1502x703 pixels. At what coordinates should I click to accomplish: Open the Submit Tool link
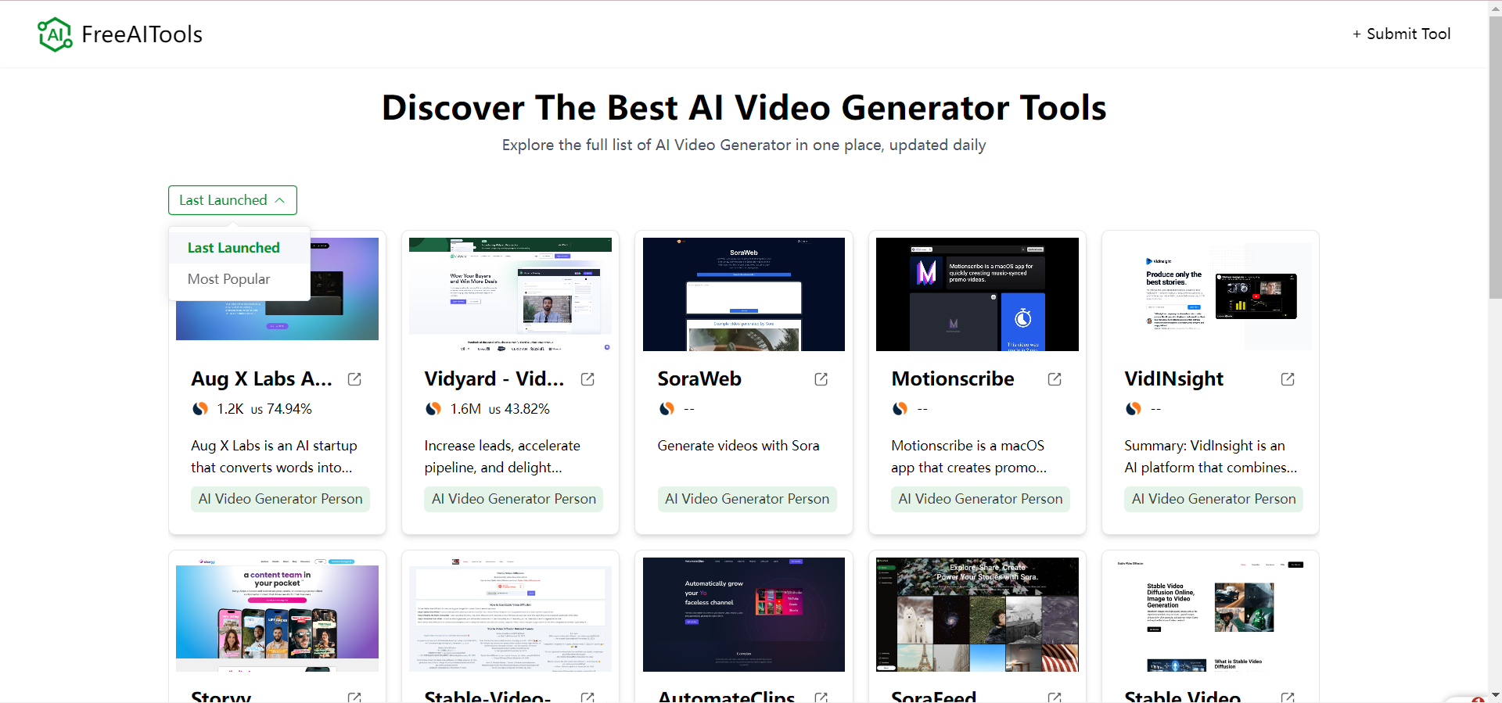(1401, 34)
